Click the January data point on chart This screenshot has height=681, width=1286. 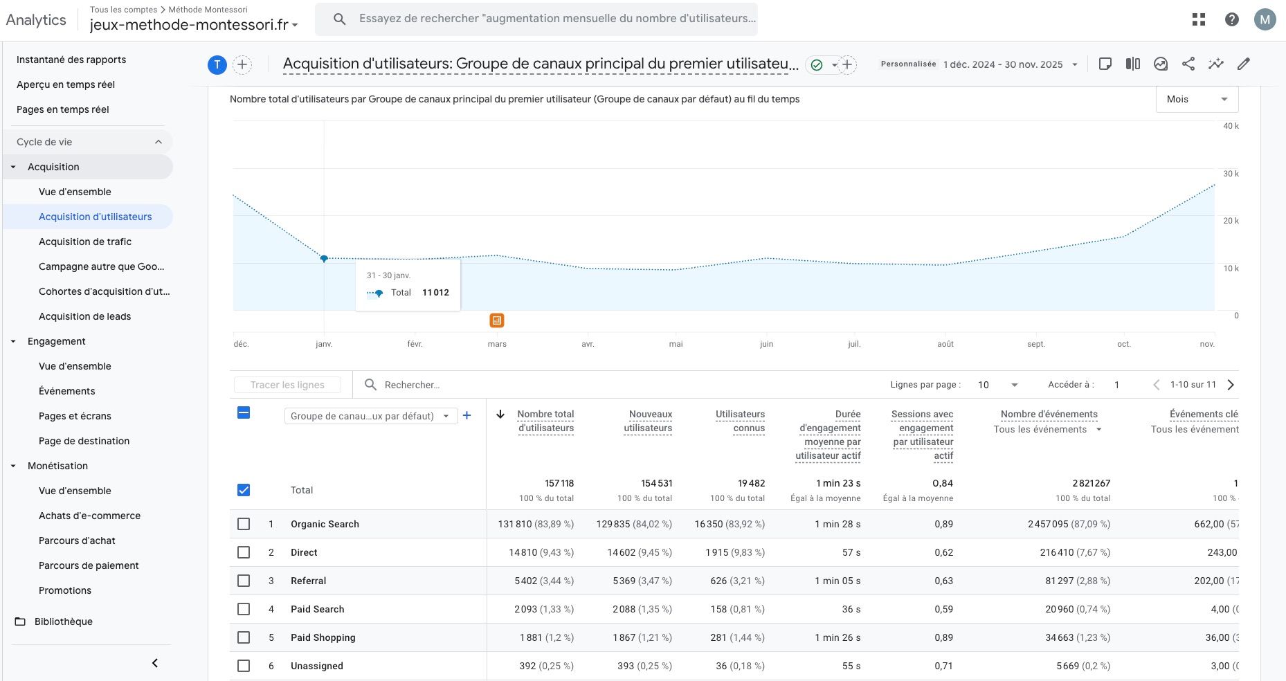coord(324,258)
